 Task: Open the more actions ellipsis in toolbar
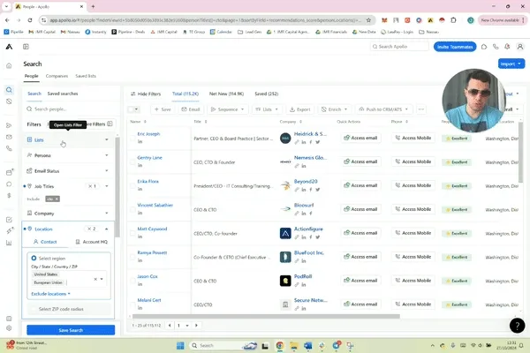[420, 109]
